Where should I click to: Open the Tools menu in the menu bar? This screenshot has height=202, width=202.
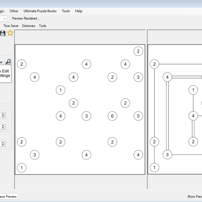66,11
